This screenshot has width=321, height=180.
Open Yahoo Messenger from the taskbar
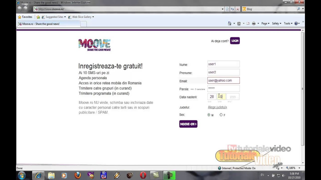pyautogui.click(x=90, y=175)
